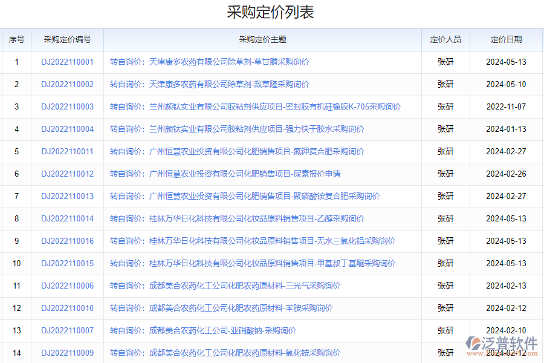The image size is (544, 363).
Task: Click the 采购定价编号 column header
Action: (67, 39)
